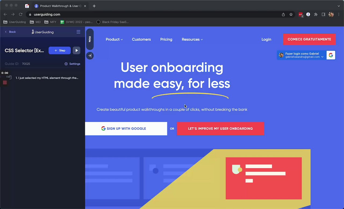
Task: Open the red extension with badge 1
Action: (301, 15)
